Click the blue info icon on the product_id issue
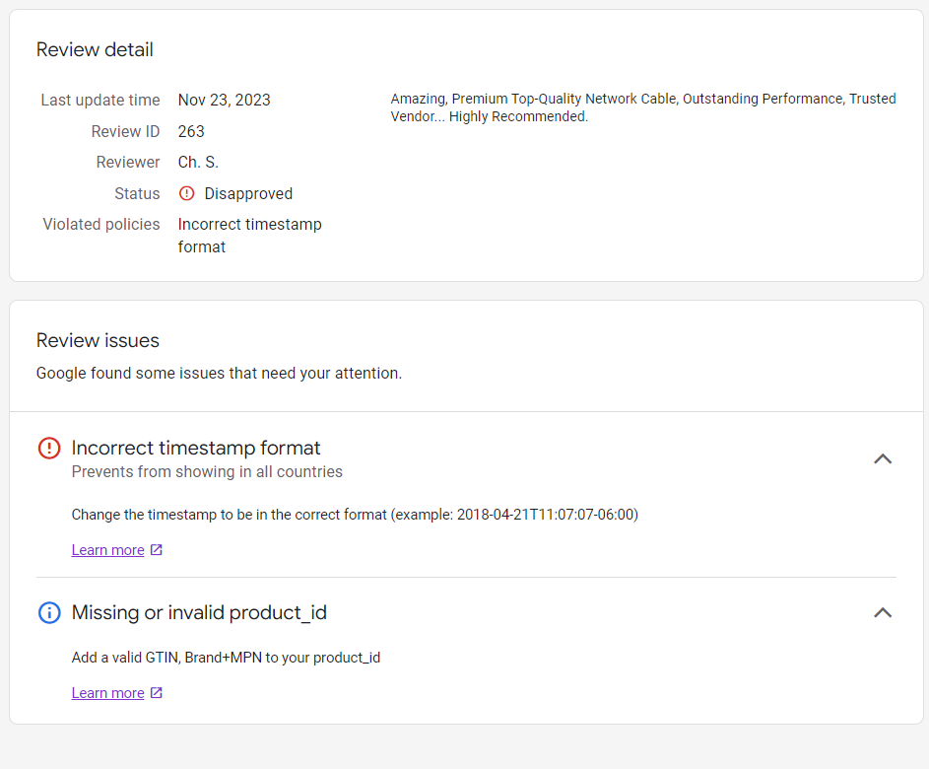The height and width of the screenshot is (769, 929). point(48,612)
